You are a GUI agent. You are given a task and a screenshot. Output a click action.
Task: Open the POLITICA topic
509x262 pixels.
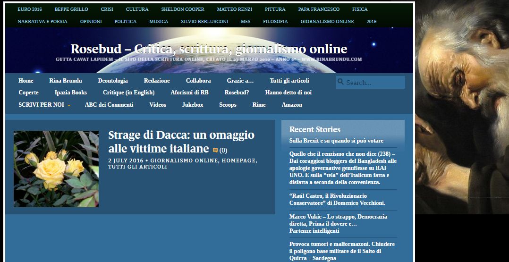coord(125,21)
